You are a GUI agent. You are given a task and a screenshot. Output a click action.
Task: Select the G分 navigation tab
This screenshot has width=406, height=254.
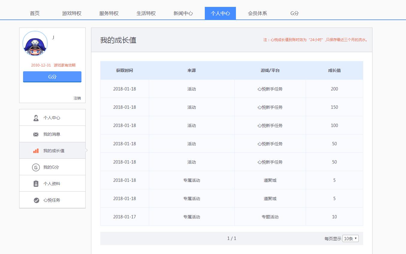[295, 13]
